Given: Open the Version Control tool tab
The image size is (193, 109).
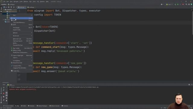Looking at the screenshot, I should pos(8,106).
